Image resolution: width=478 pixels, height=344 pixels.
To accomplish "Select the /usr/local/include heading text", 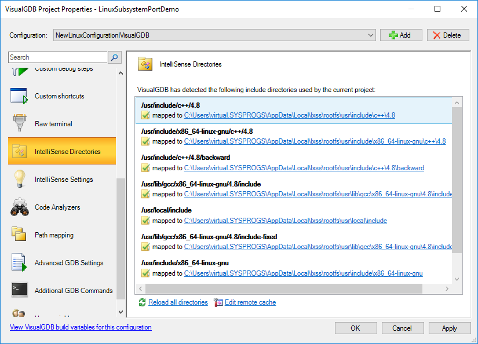I will point(166,210).
